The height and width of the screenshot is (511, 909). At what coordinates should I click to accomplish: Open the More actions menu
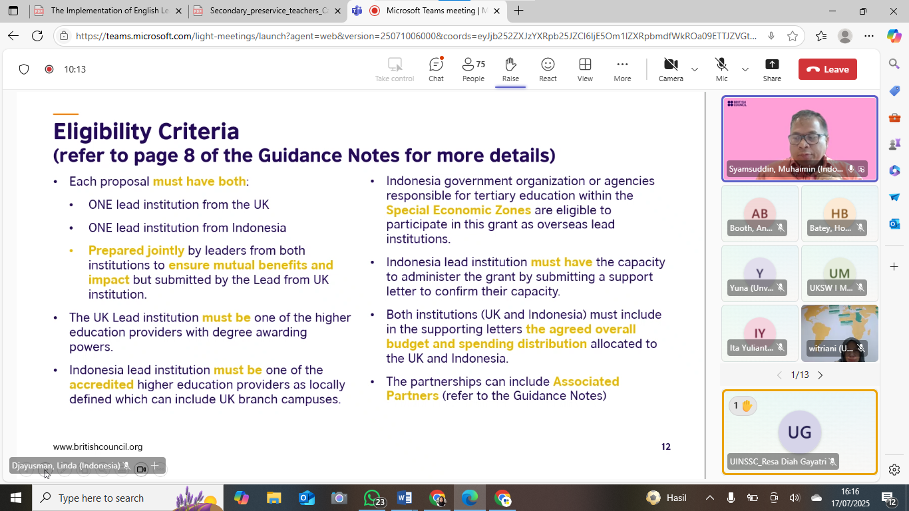622,69
